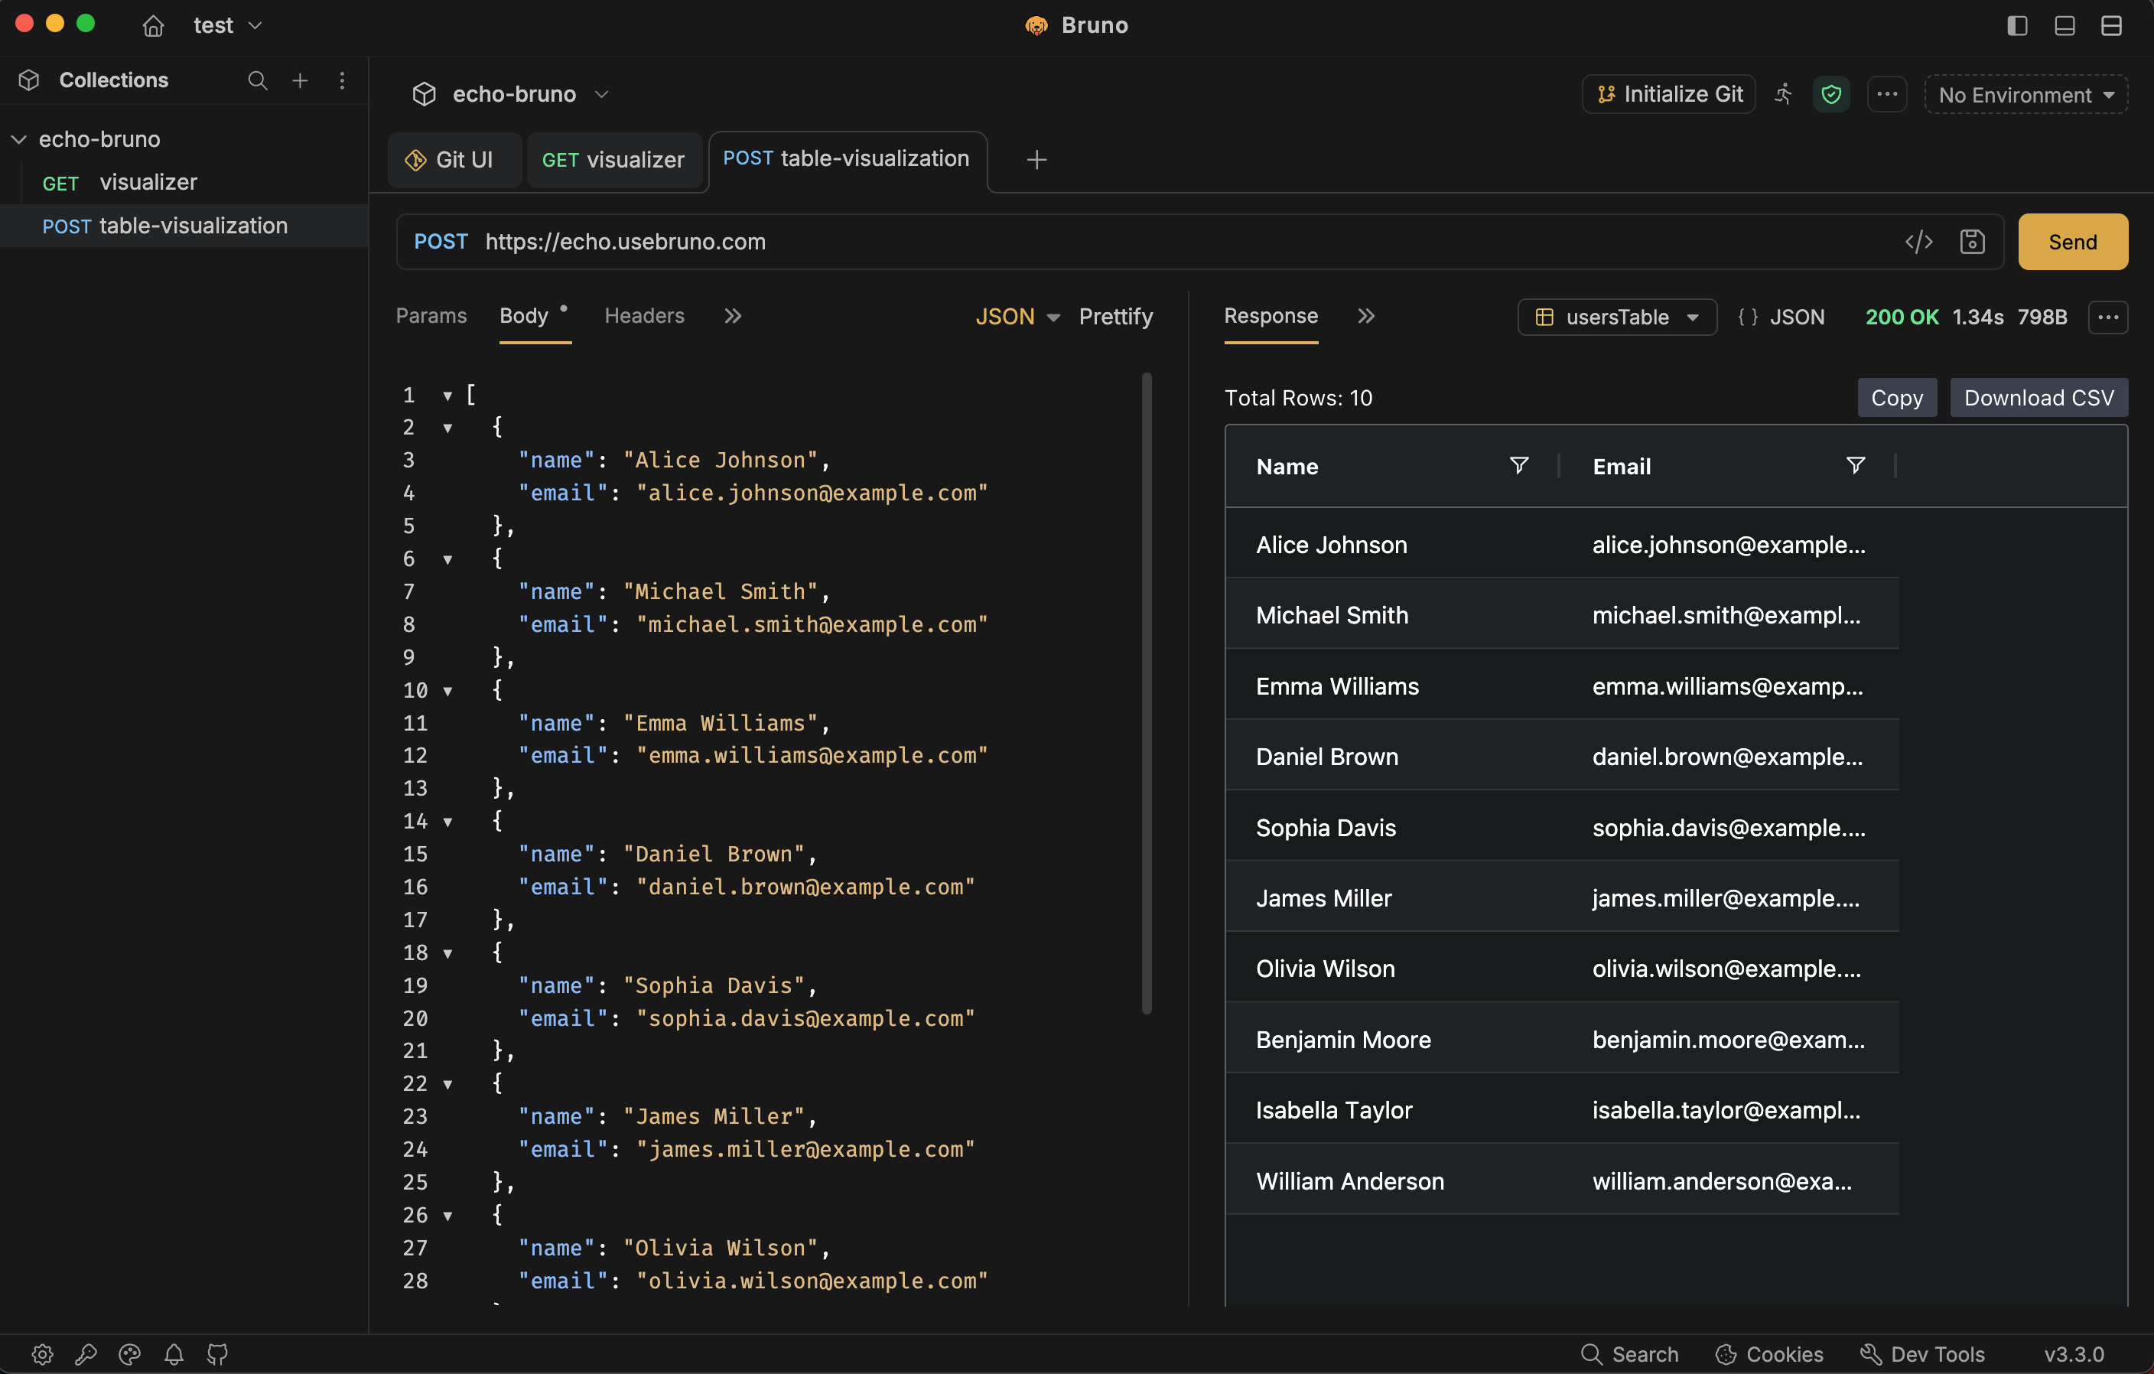Viewport: 2154px width, 1374px height.
Task: Click the green shield security icon
Action: pos(1831,94)
